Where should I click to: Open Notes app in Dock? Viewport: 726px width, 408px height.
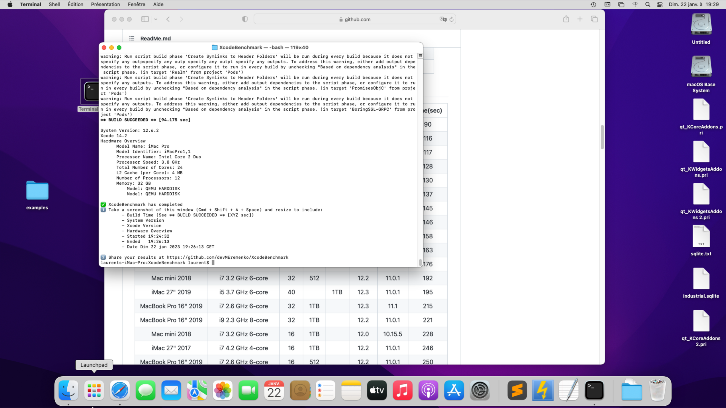351,390
